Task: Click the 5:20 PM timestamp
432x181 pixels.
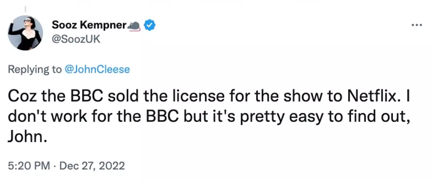Action: click(29, 165)
